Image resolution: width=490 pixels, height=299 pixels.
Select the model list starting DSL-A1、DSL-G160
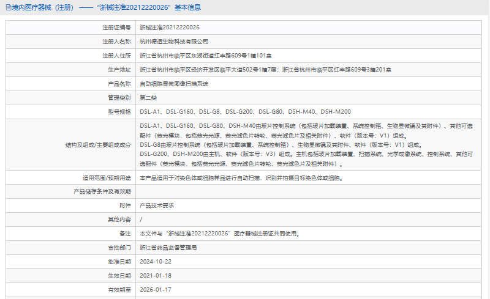click(x=246, y=112)
